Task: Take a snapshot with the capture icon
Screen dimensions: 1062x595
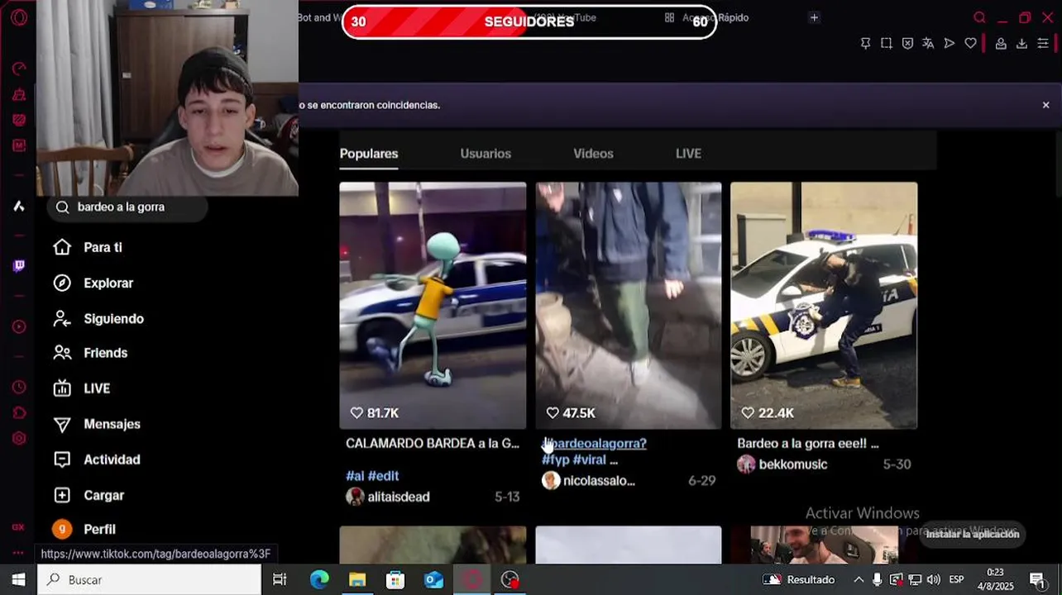Action: [886, 43]
